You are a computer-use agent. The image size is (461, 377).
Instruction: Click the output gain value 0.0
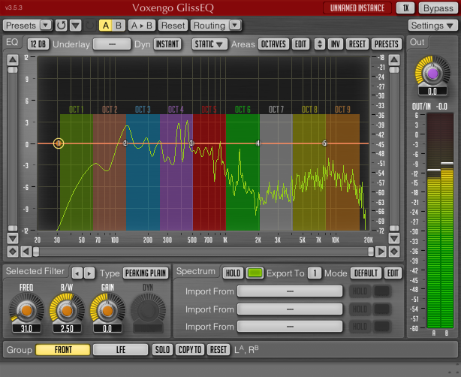pos(432,92)
